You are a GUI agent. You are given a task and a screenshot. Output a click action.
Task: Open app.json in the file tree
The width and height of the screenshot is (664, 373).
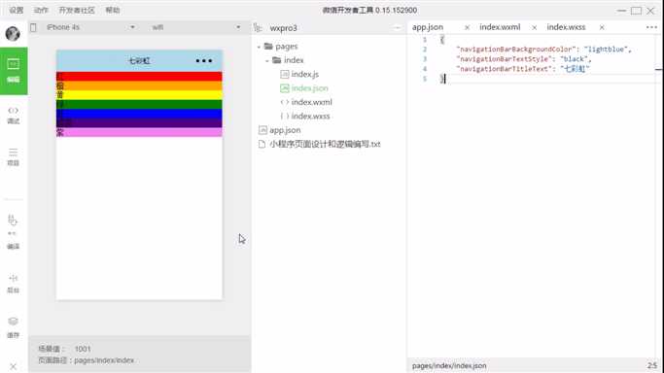285,130
